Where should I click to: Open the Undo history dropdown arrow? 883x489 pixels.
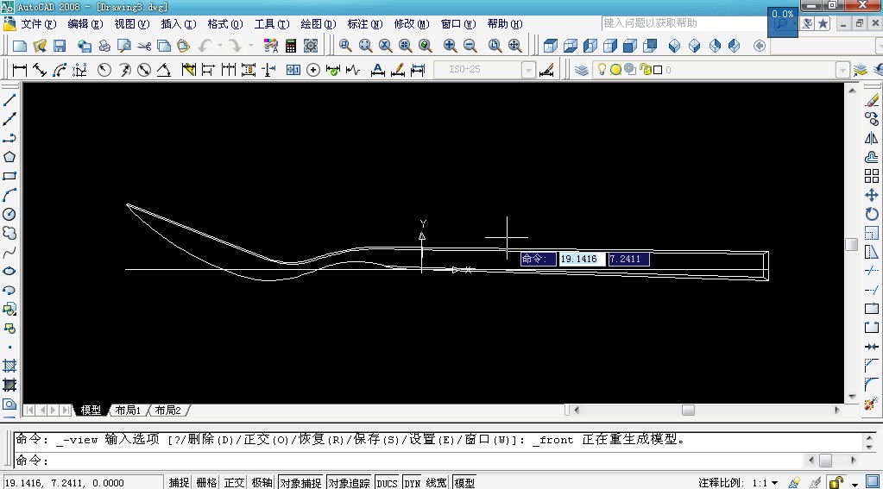click(220, 47)
